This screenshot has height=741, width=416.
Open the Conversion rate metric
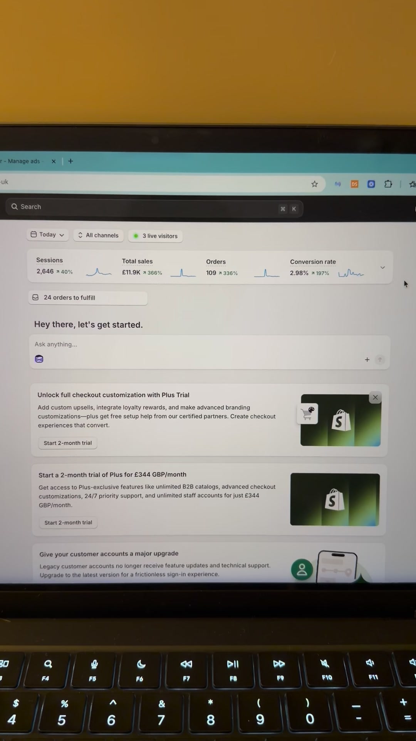tap(313, 267)
